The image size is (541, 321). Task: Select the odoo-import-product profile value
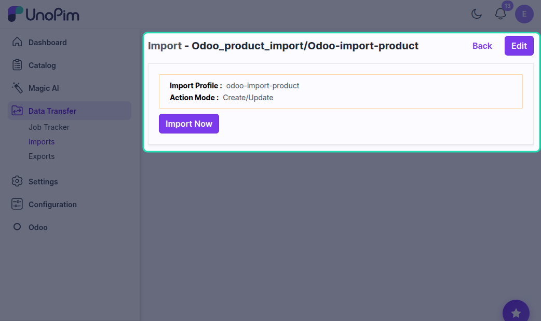pyautogui.click(x=263, y=86)
